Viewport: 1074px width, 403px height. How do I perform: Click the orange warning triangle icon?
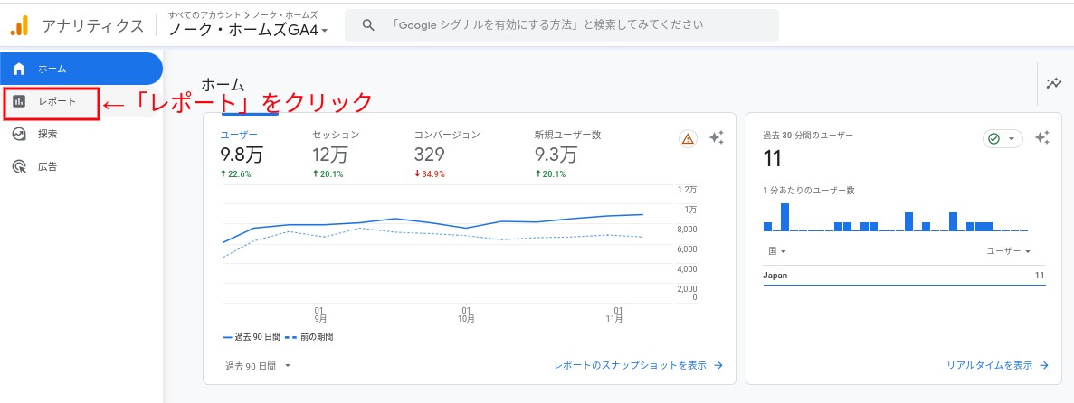pos(688,138)
